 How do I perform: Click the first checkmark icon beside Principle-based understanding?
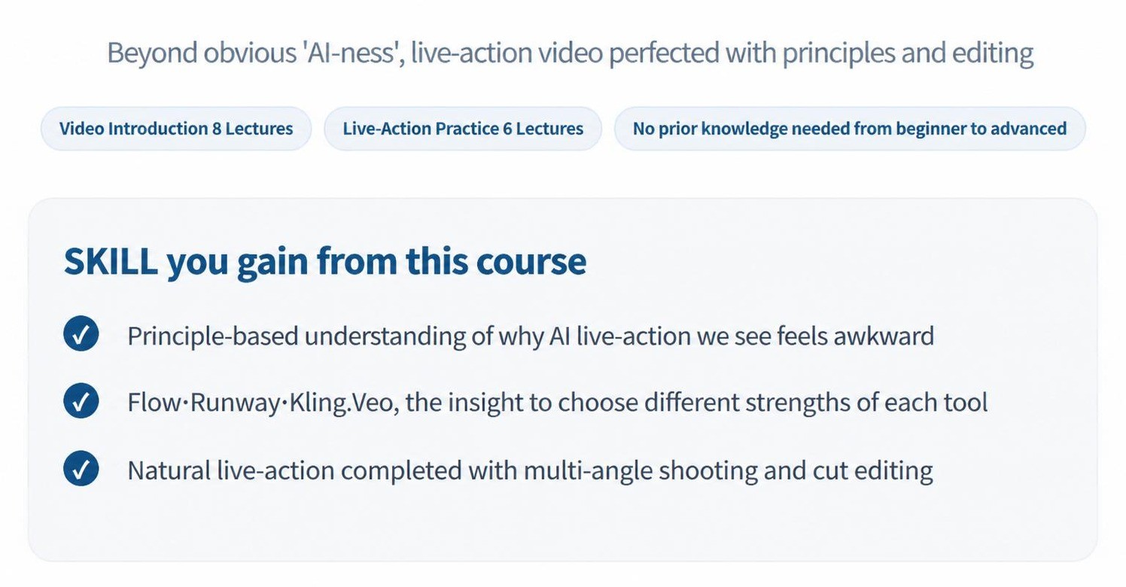pos(81,335)
